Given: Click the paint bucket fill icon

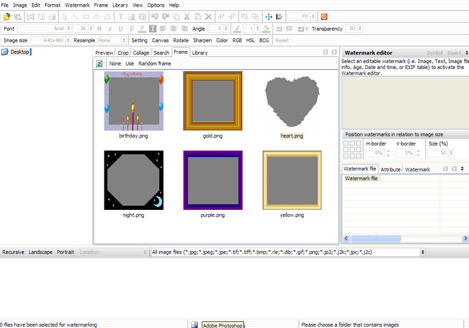Looking at the screenshot, I should coord(265,29).
